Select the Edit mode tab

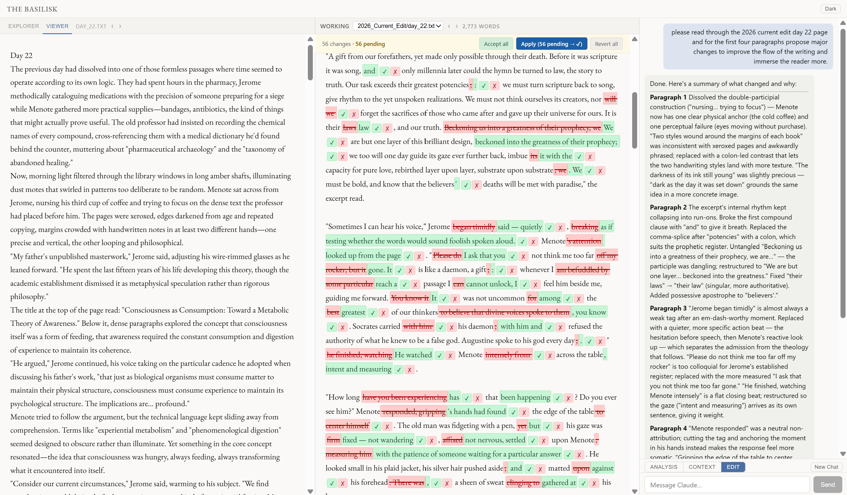pos(733,467)
